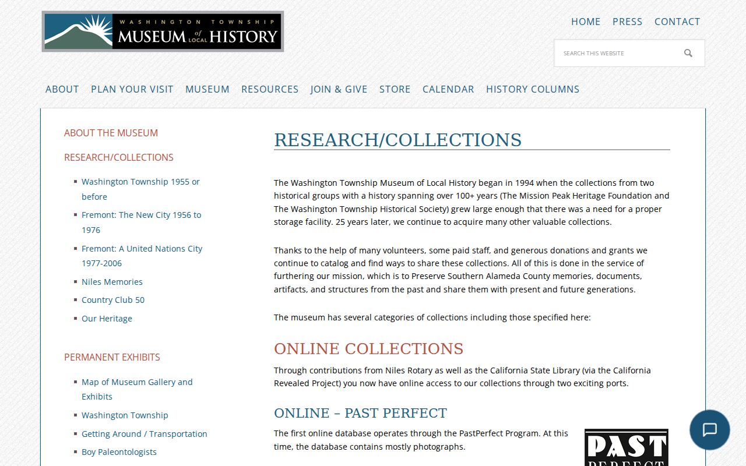The height and width of the screenshot is (466, 746).
Task: Click the search magnifier icon
Action: pyautogui.click(x=688, y=53)
